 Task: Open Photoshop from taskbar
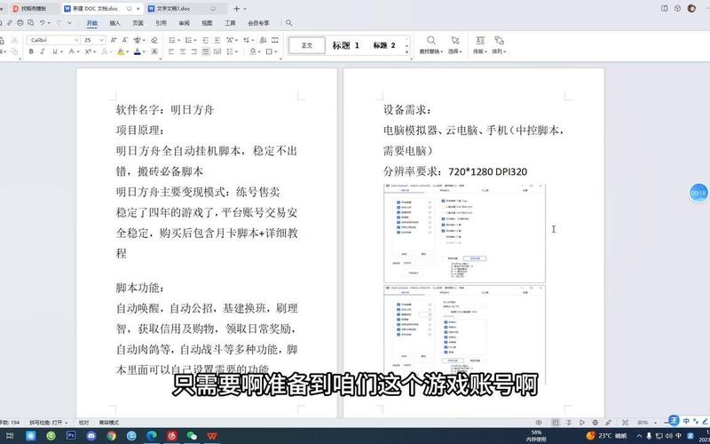71,436
